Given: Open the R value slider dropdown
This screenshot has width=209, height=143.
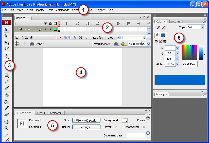Looking at the screenshot, I should click(177, 48).
